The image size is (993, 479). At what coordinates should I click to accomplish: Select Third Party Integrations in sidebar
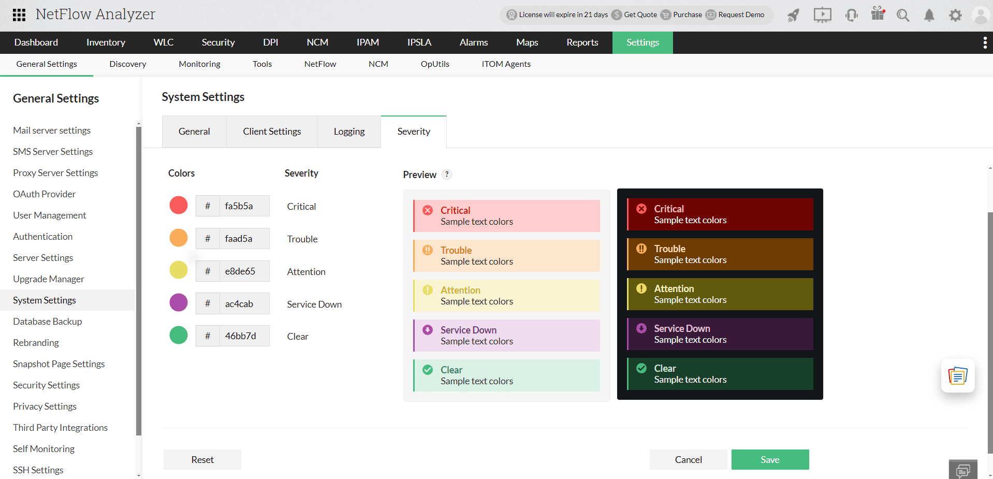[60, 427]
